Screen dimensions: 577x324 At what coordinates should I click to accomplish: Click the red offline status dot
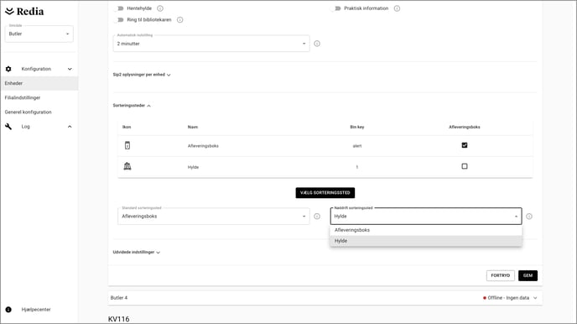[485, 298]
